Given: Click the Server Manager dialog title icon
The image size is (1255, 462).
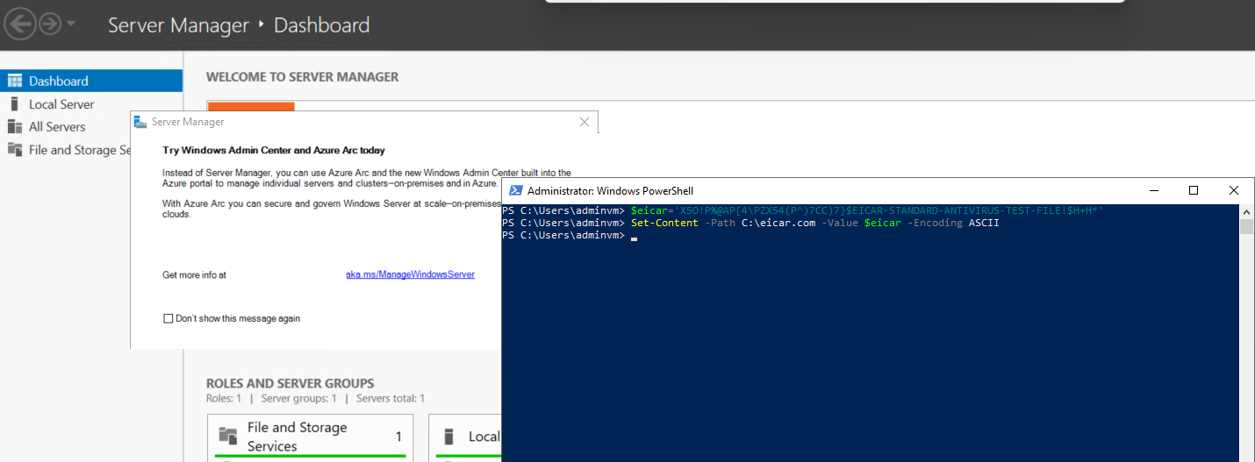Looking at the screenshot, I should (140, 122).
